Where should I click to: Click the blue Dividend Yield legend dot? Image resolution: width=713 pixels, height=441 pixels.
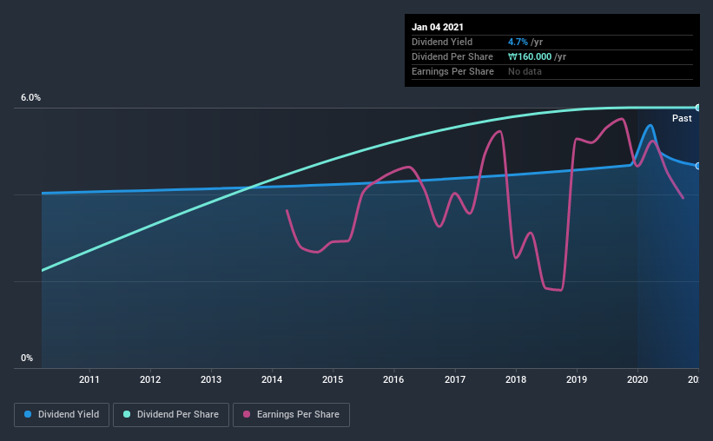pyautogui.click(x=28, y=414)
